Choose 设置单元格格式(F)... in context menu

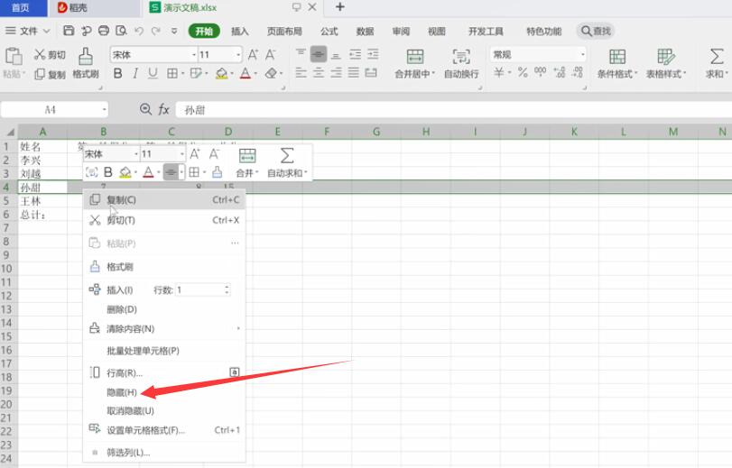(164, 430)
